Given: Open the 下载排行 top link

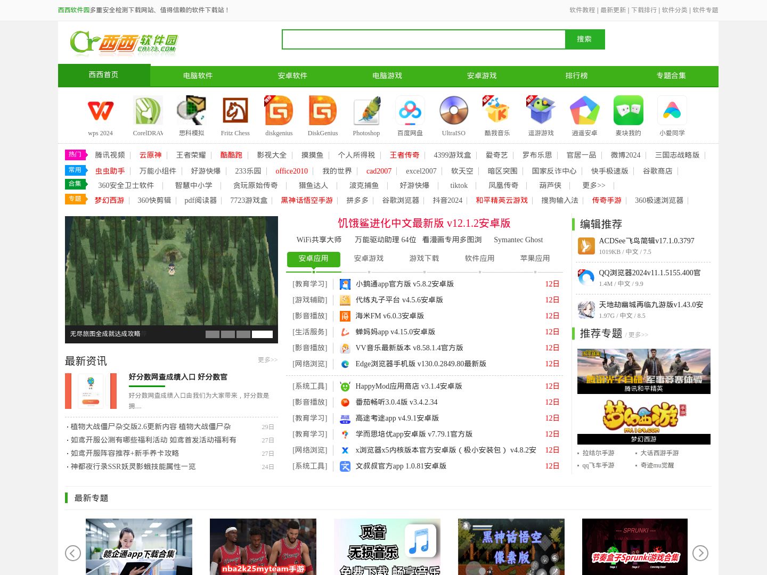Looking at the screenshot, I should pos(644,10).
